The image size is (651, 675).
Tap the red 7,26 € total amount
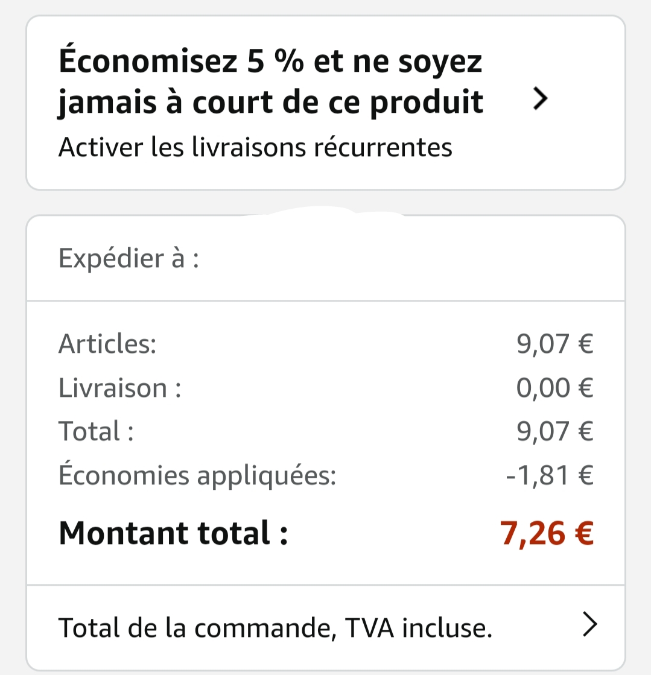pos(546,533)
